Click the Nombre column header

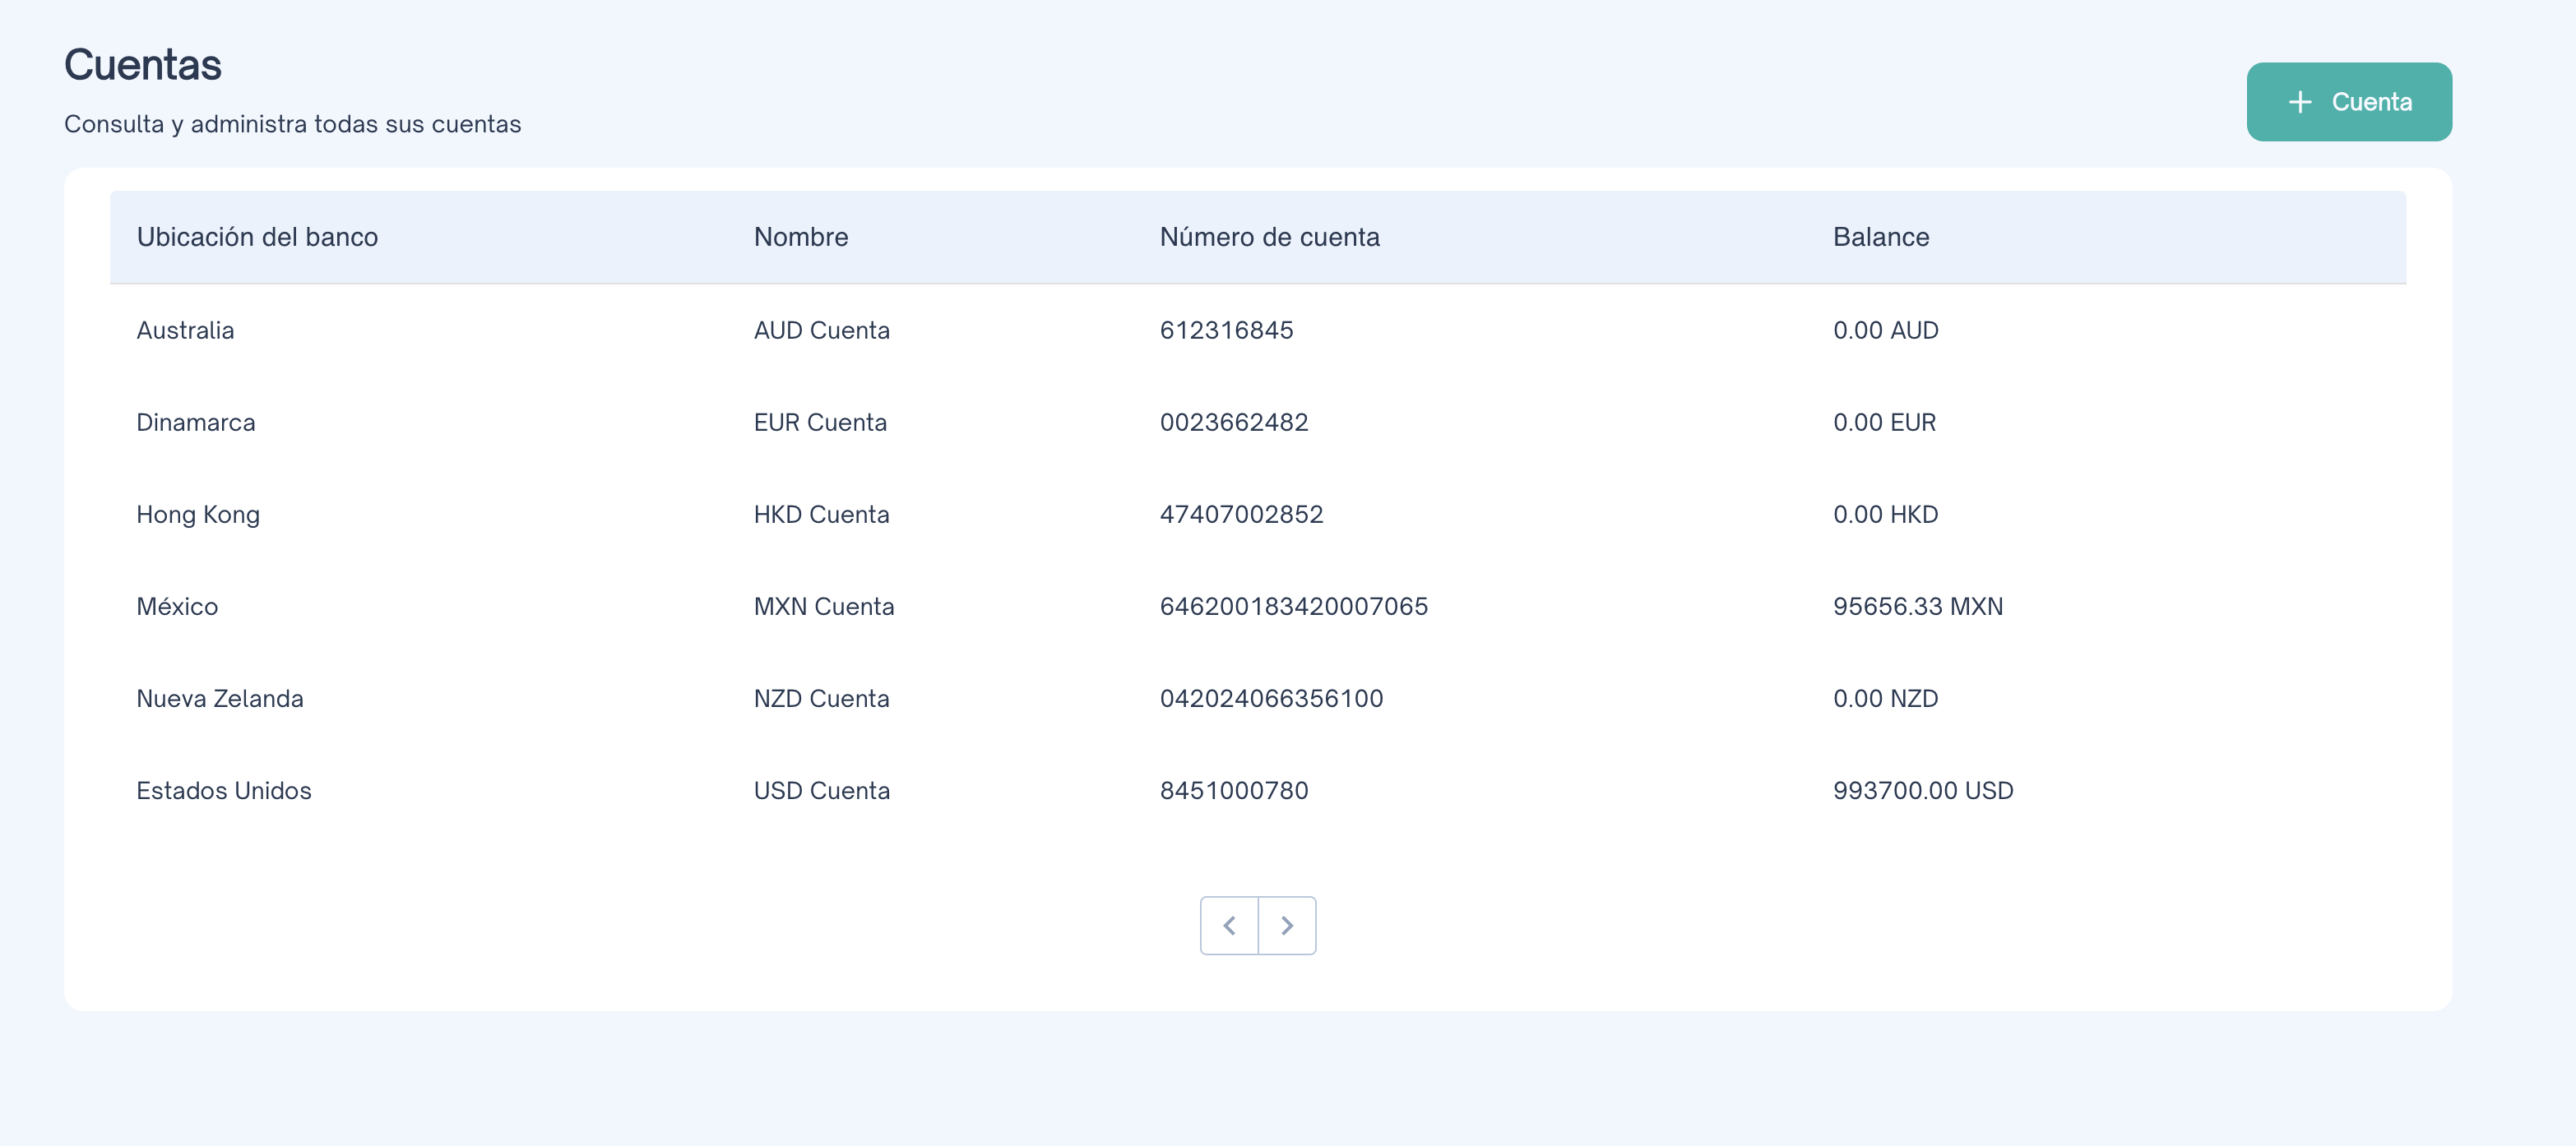click(x=800, y=237)
